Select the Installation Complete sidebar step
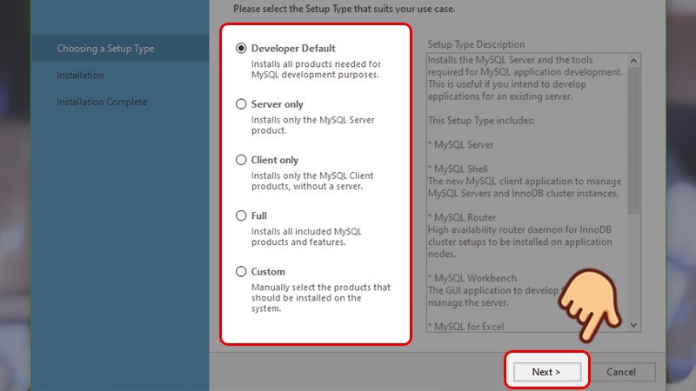Viewport: 696px width, 391px height. pyautogui.click(x=102, y=102)
